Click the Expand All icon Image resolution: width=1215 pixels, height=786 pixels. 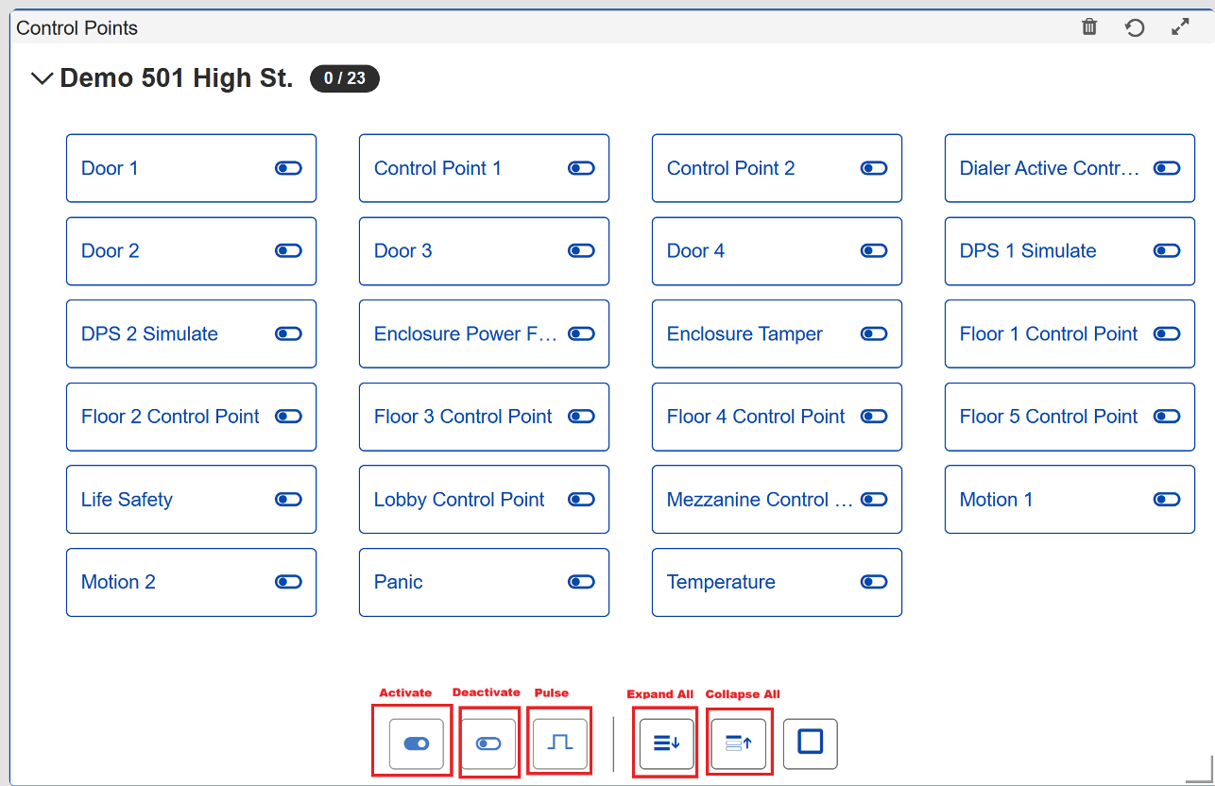(666, 743)
